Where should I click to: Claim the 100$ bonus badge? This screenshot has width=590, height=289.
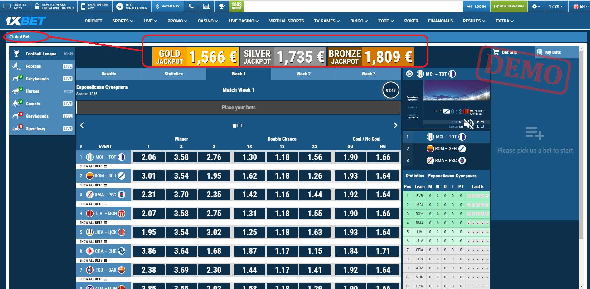click(236, 6)
